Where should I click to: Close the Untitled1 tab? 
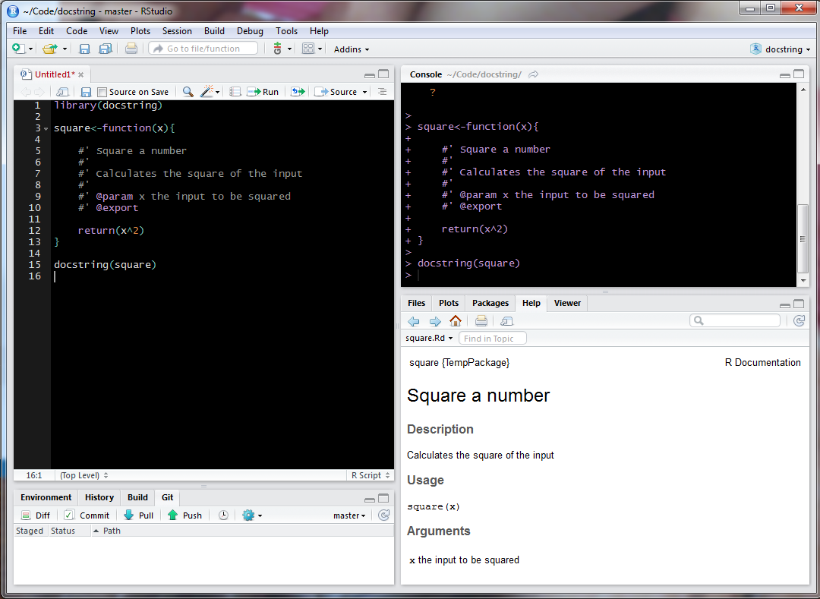[81, 74]
